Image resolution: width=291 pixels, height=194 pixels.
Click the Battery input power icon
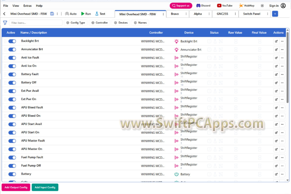tap(177, 174)
